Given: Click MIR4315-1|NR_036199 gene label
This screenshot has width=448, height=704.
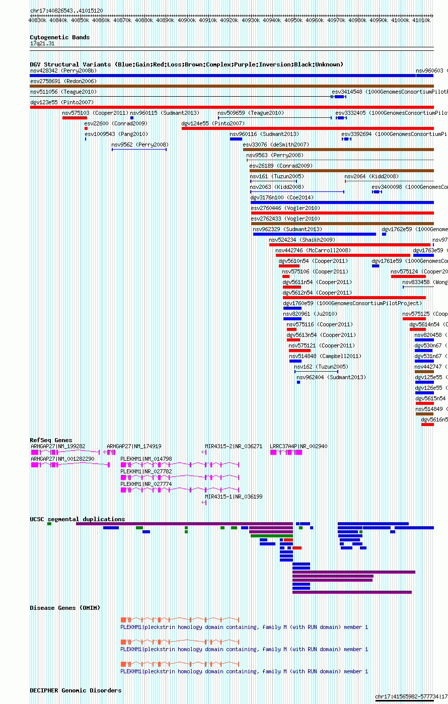Looking at the screenshot, I should 234,497.
